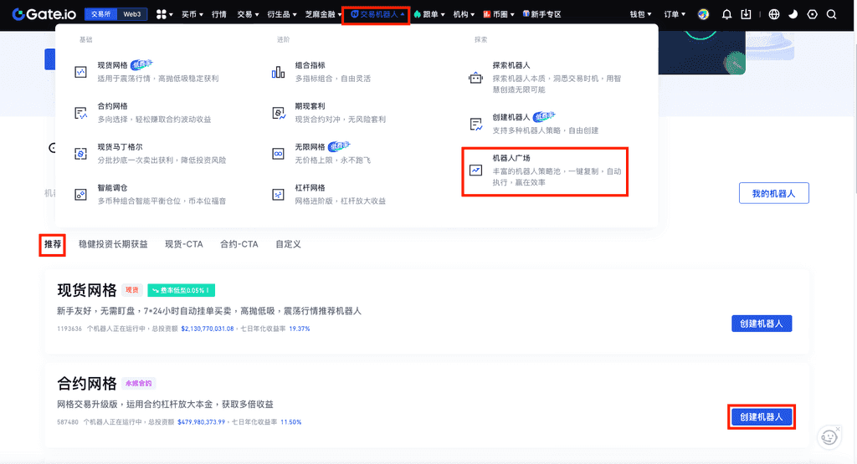Expand the 买币 dropdown menu
Image resolution: width=857 pixels, height=464 pixels.
[192, 14]
